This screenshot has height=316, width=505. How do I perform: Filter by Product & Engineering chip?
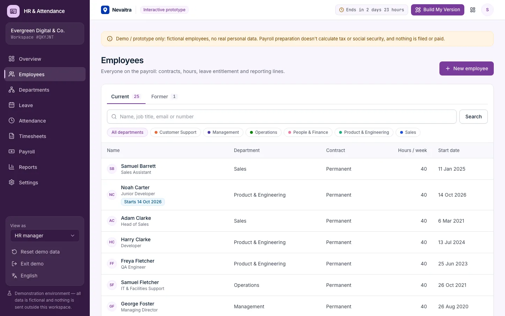tap(364, 132)
